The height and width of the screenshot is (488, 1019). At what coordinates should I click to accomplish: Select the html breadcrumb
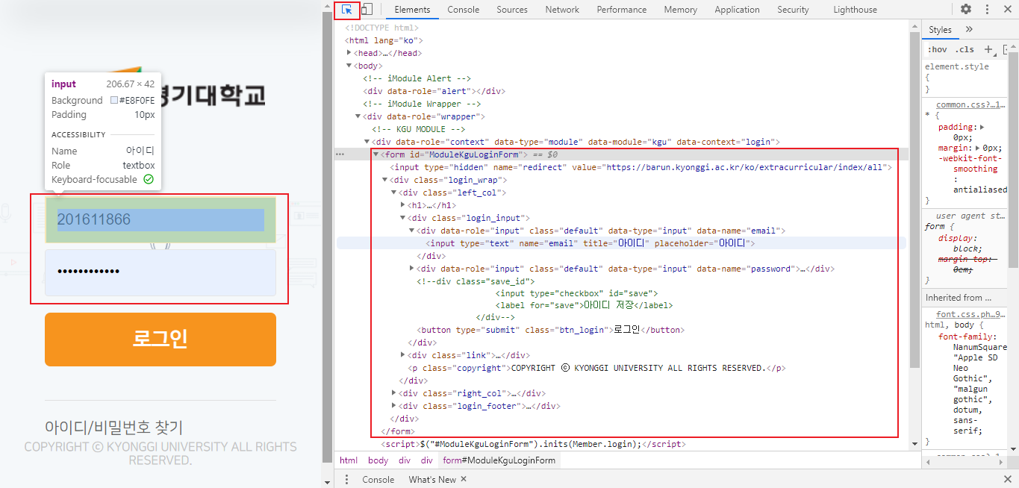[349, 460]
